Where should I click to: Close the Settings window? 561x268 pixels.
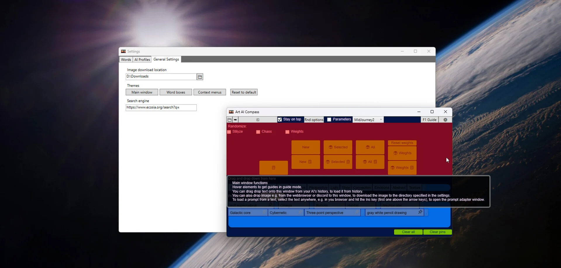click(429, 51)
